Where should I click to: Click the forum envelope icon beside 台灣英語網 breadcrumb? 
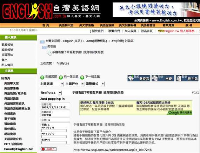(x=42, y=42)
